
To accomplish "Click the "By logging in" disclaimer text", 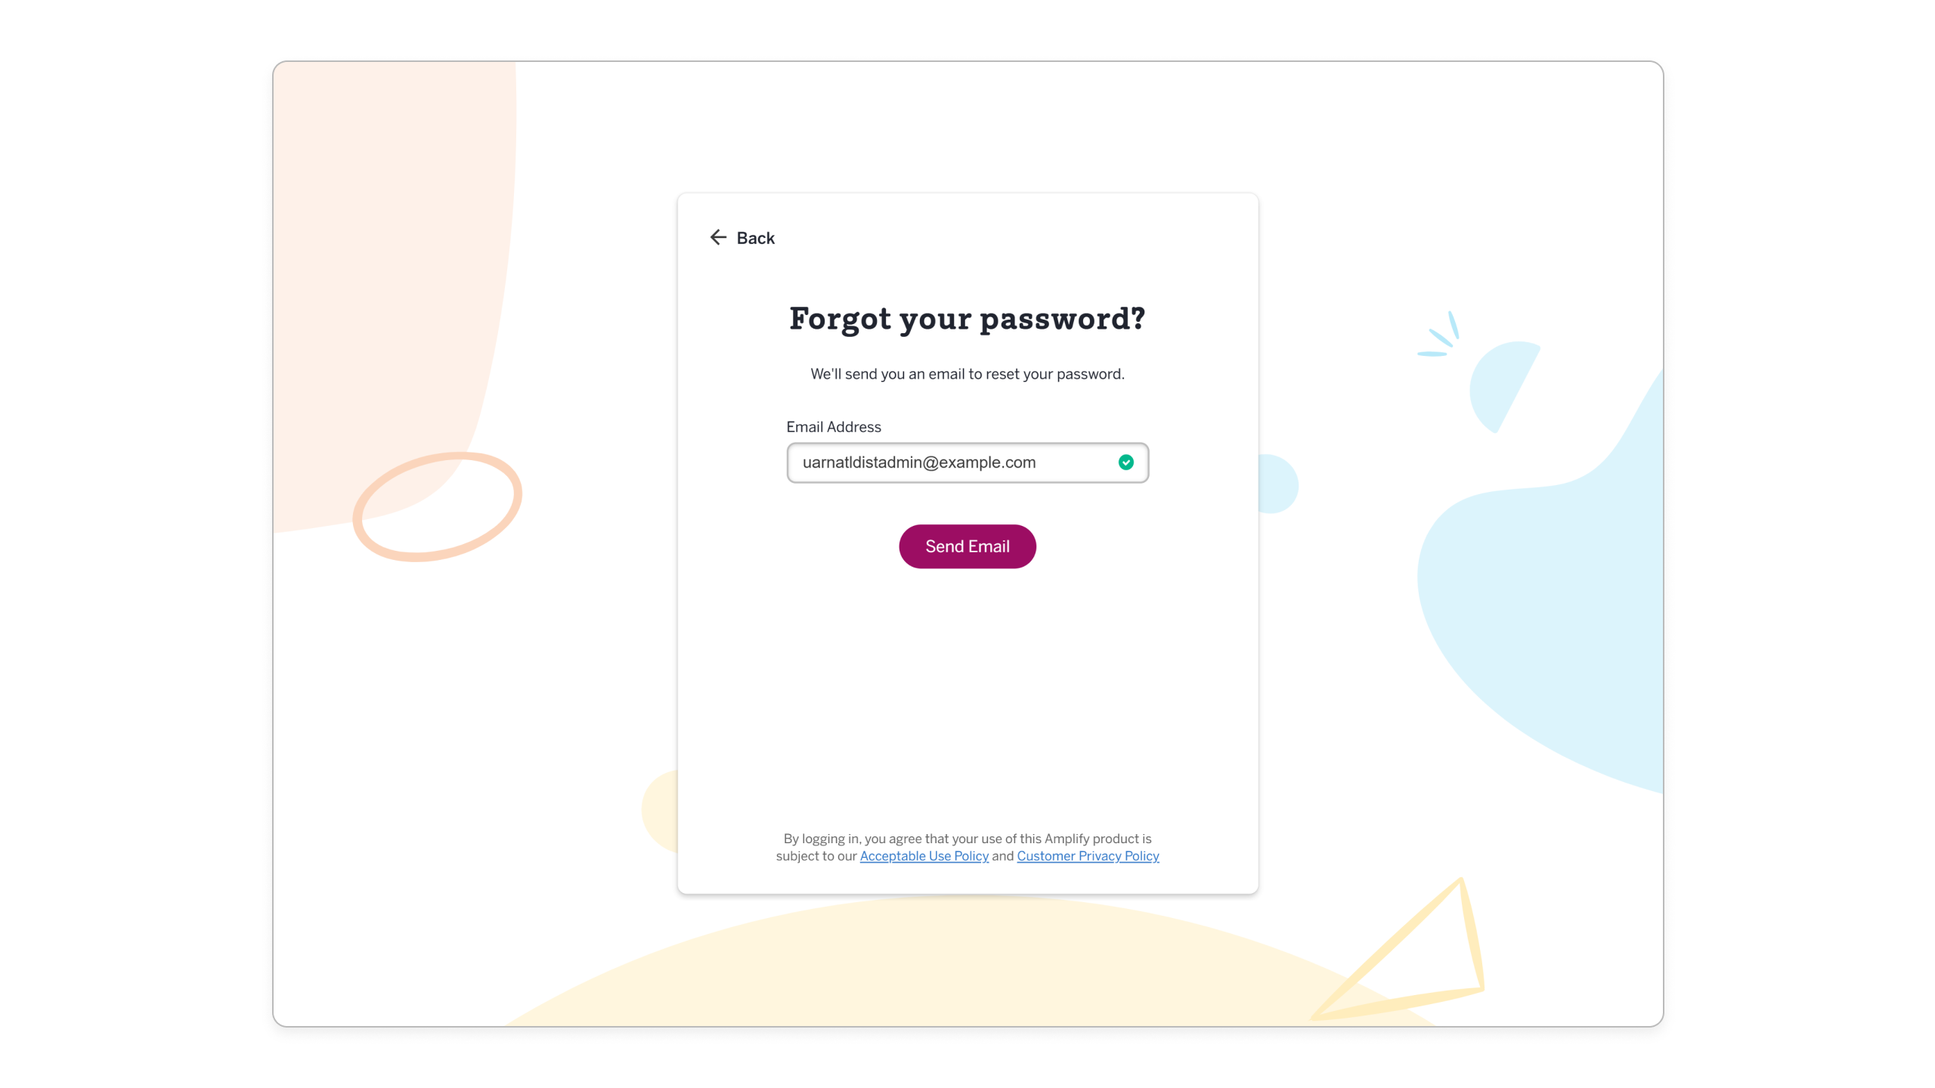I will [967, 839].
